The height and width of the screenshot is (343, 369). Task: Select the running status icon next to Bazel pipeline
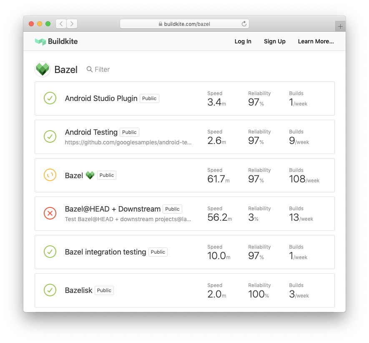click(50, 175)
